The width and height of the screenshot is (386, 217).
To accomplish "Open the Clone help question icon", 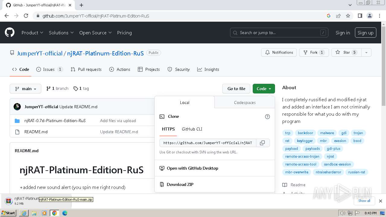I will coord(267,117).
